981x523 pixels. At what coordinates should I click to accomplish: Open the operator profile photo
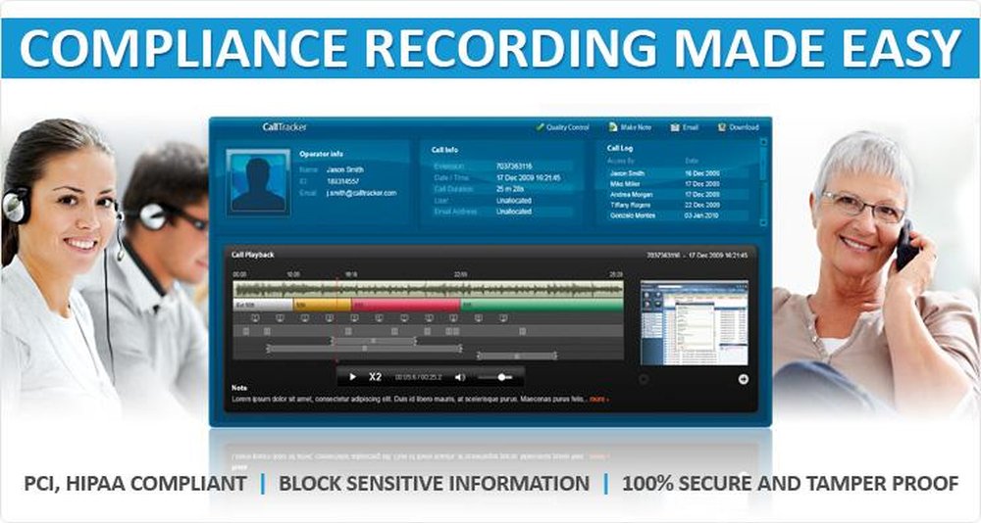coord(258,182)
